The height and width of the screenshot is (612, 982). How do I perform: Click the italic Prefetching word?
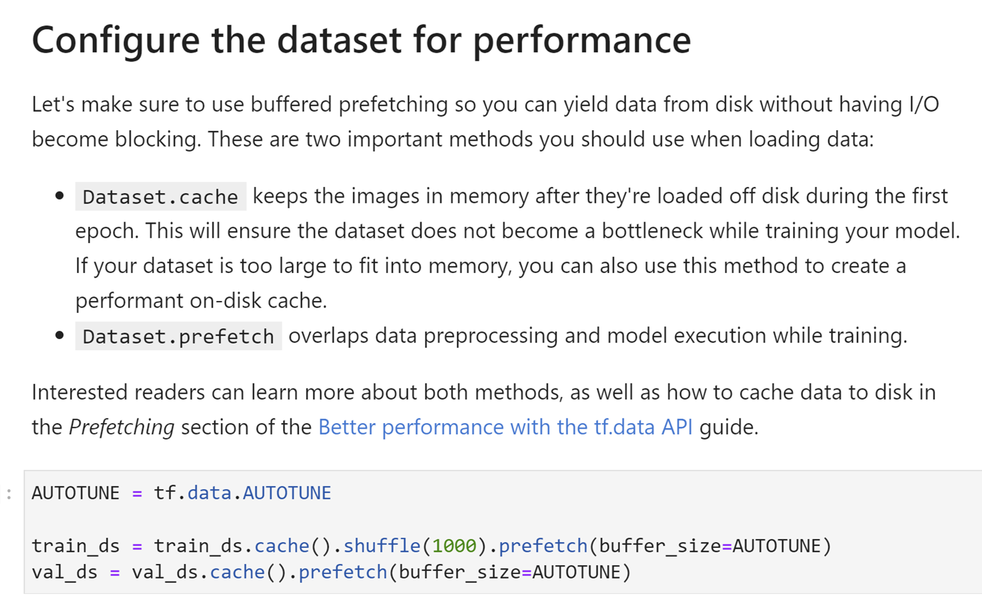121,427
